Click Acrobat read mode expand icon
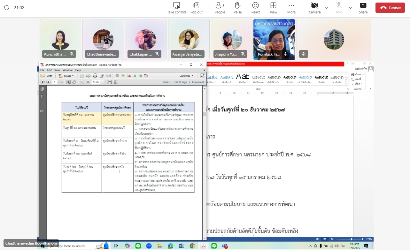 pos(203,76)
